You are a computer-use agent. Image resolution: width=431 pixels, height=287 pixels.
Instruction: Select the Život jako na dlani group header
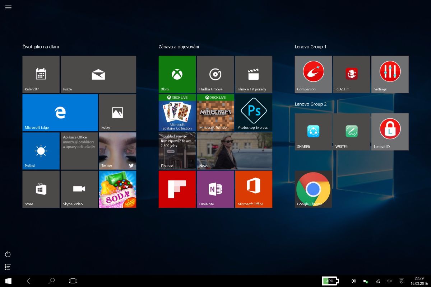click(41, 47)
